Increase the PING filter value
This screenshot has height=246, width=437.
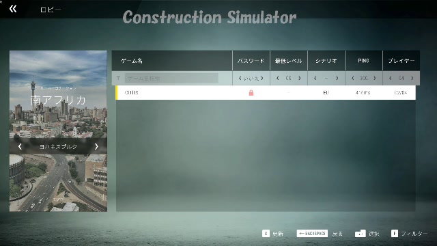(x=375, y=79)
